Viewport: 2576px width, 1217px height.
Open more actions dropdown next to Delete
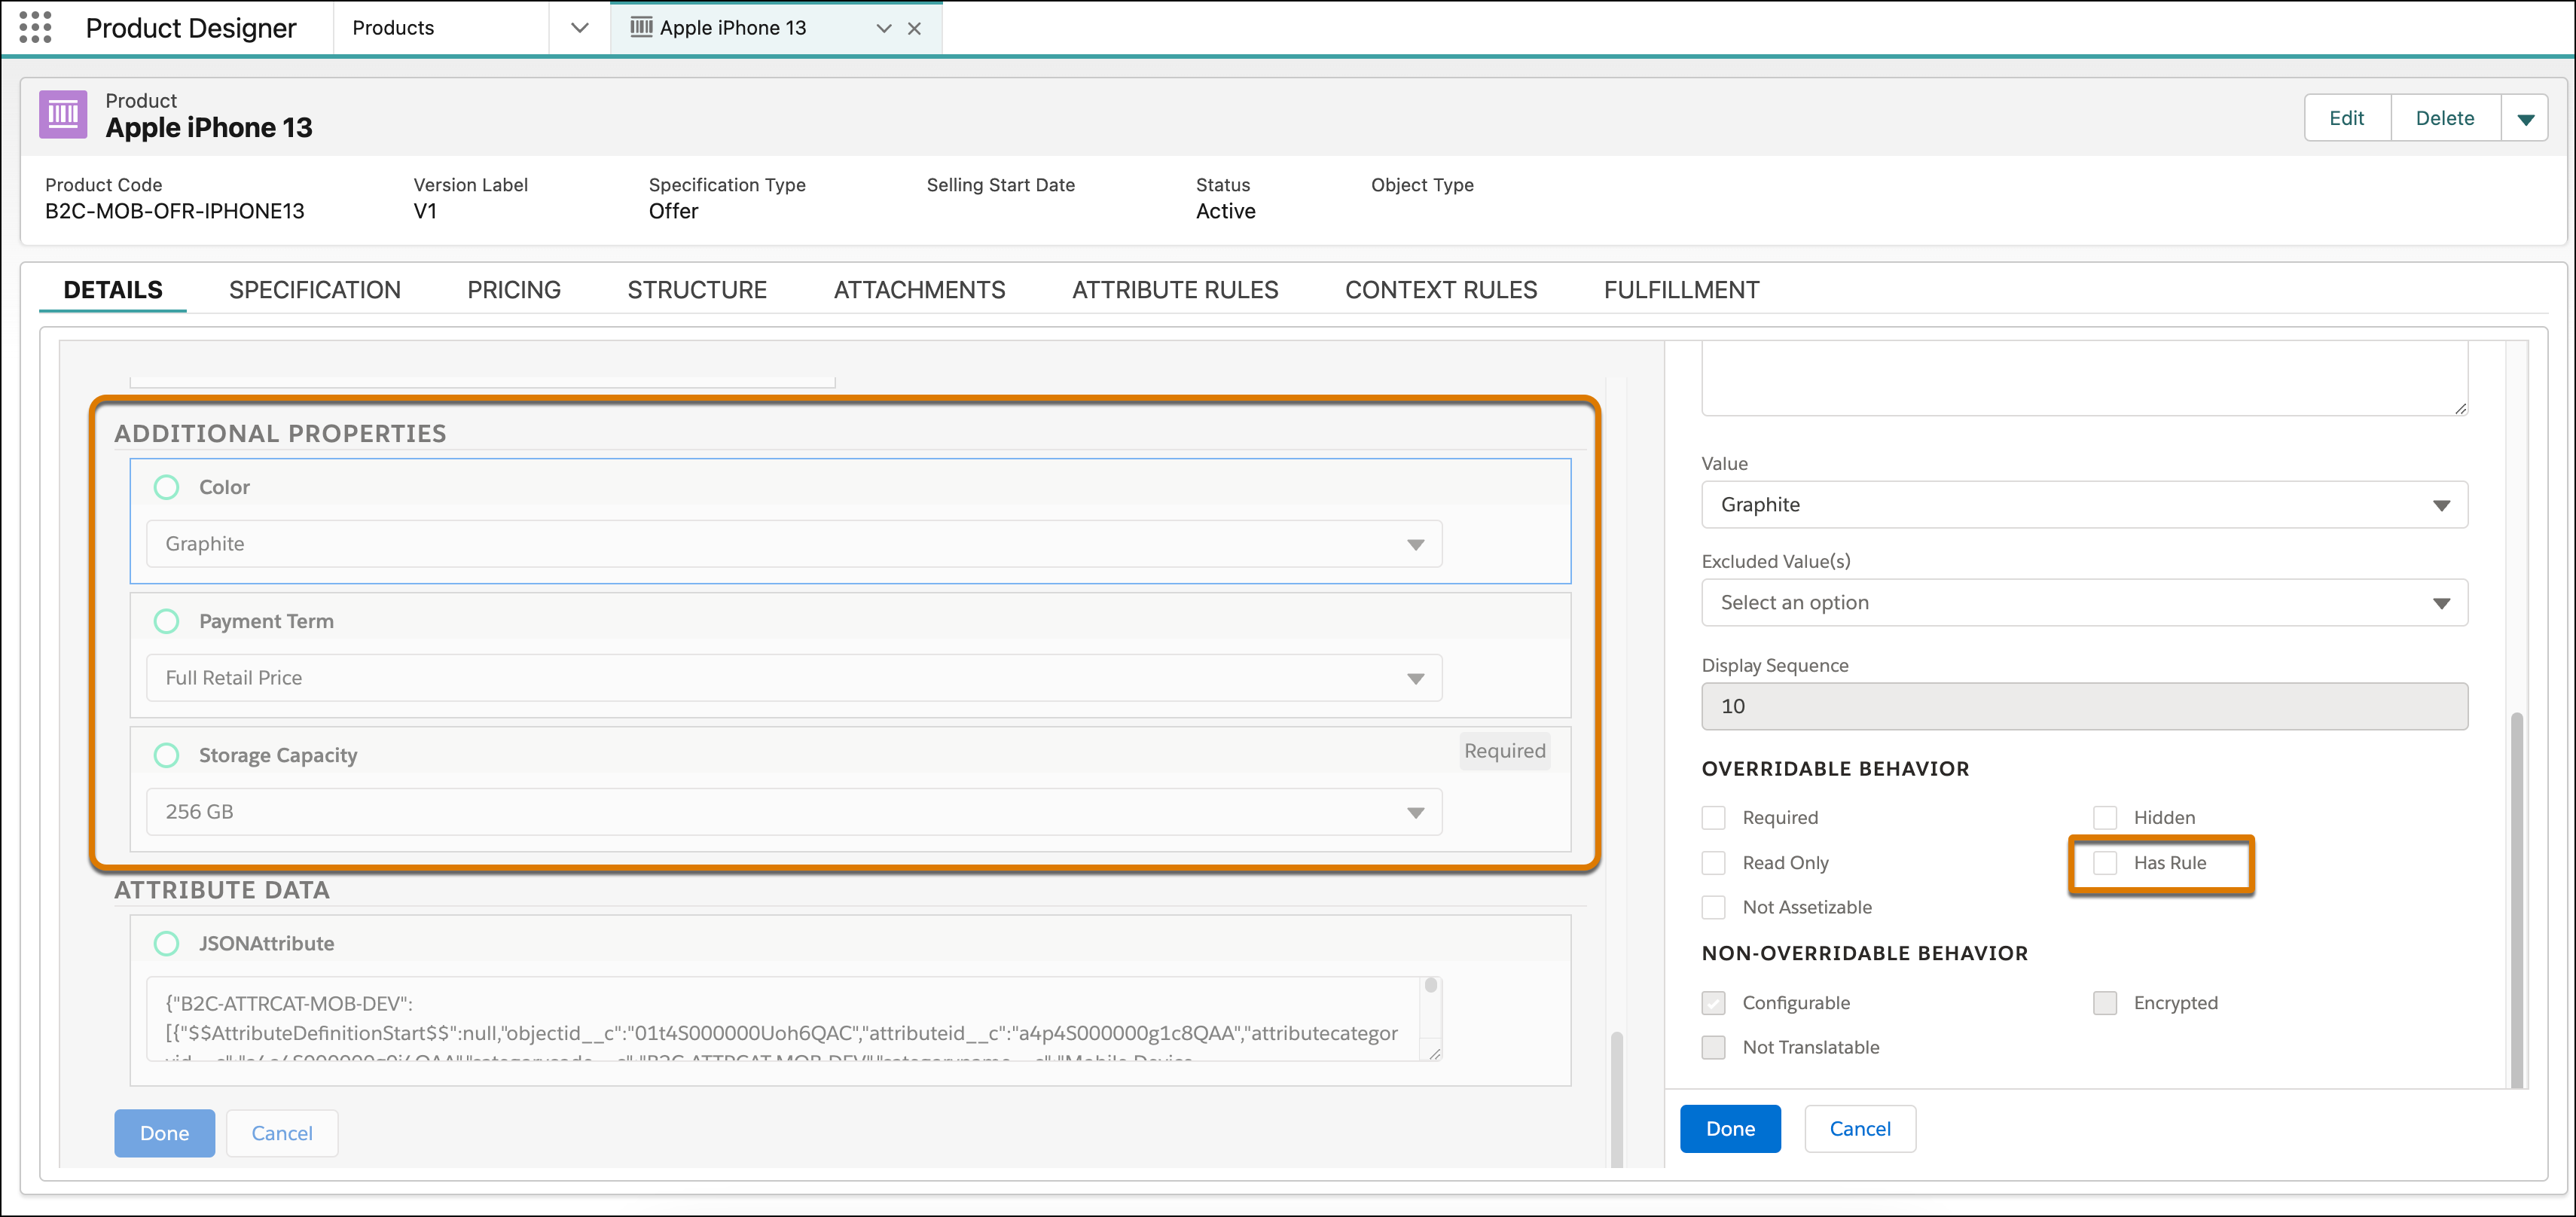(x=2525, y=119)
